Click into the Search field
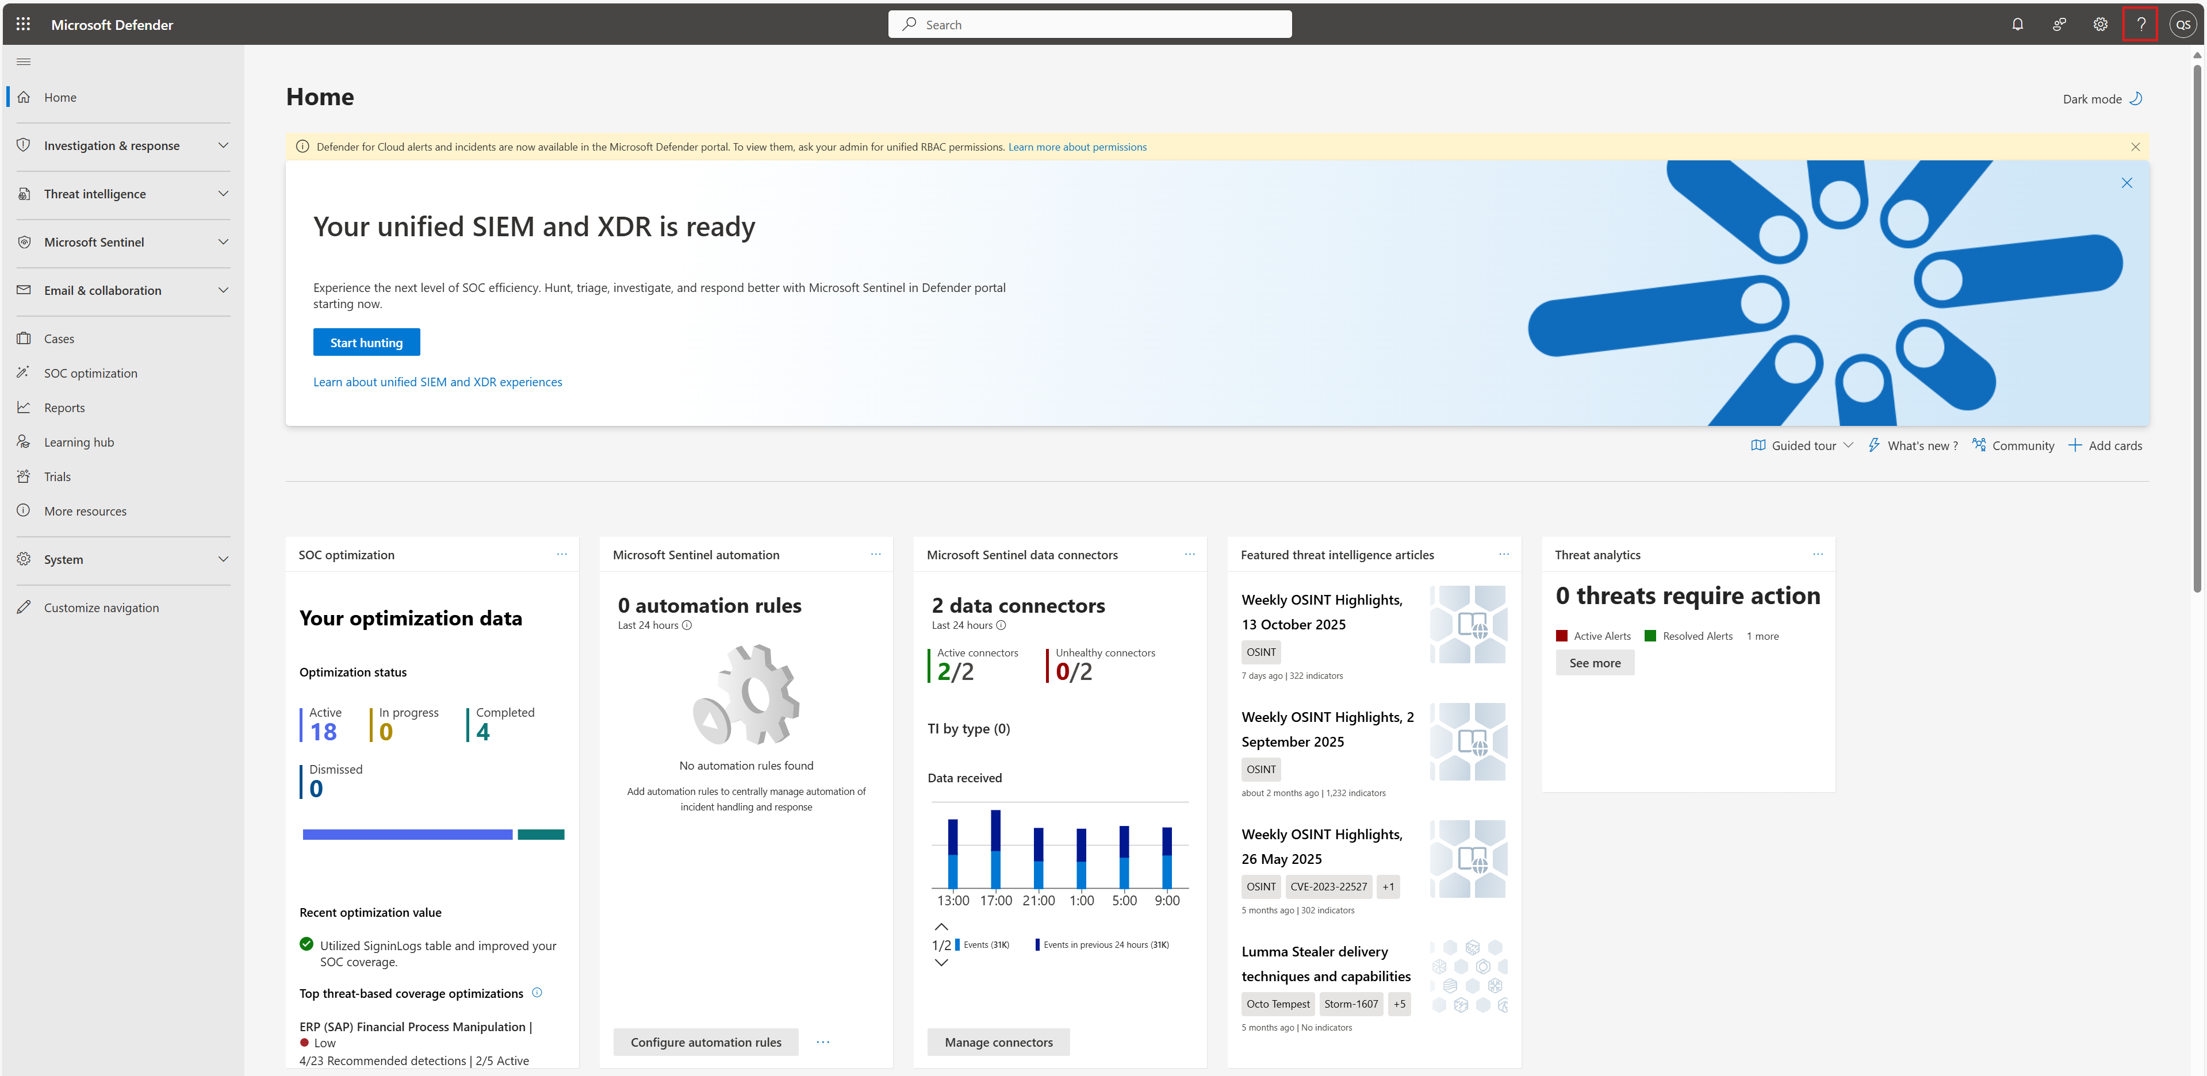Viewport: 2207px width, 1076px height. [1090, 24]
